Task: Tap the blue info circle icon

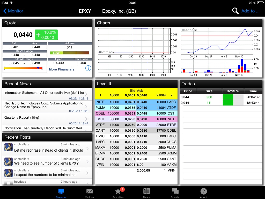Action: click(88, 68)
